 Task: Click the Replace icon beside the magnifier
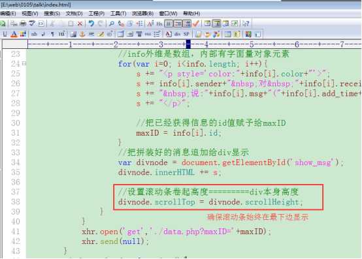click(121, 23)
